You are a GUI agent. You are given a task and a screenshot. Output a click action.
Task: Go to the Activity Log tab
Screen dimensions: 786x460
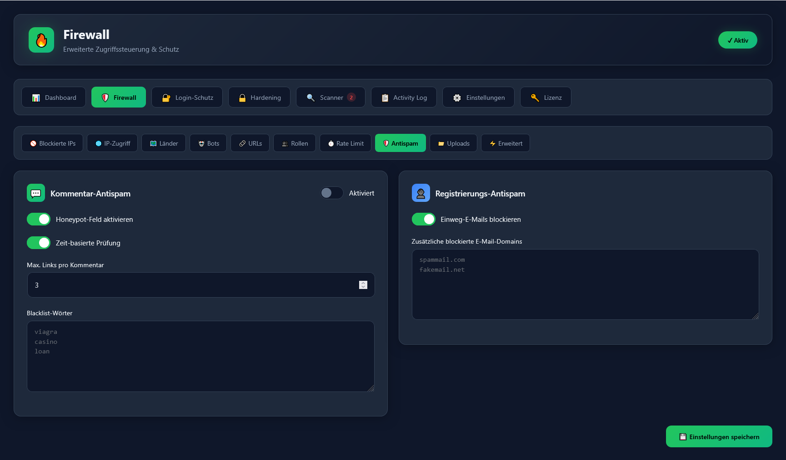coord(404,97)
